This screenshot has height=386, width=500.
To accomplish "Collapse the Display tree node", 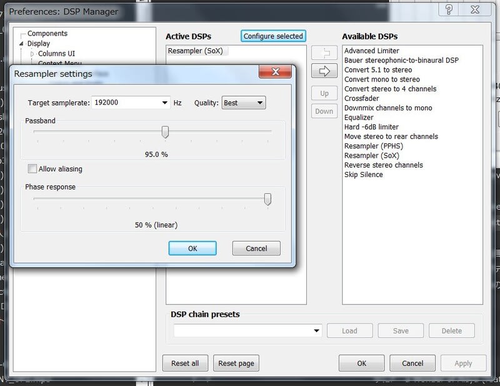I will (x=21, y=44).
